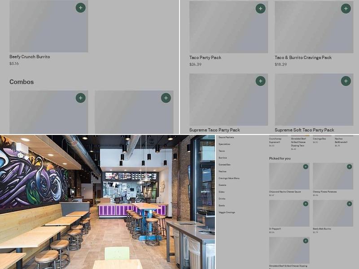Open the Quesadillas category

click(224, 165)
